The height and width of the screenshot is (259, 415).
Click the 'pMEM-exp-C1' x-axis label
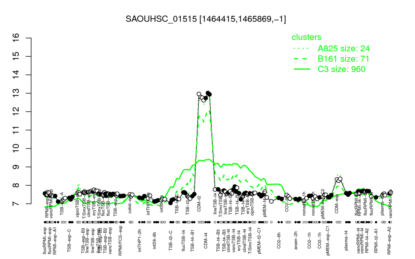pyautogui.click(x=327, y=240)
